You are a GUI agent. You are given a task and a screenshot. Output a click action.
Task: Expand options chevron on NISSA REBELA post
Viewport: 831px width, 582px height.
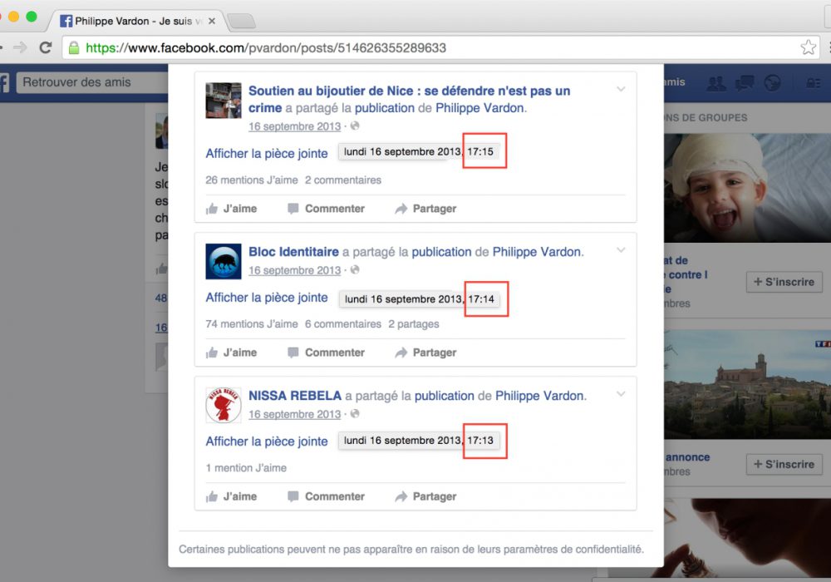click(621, 394)
